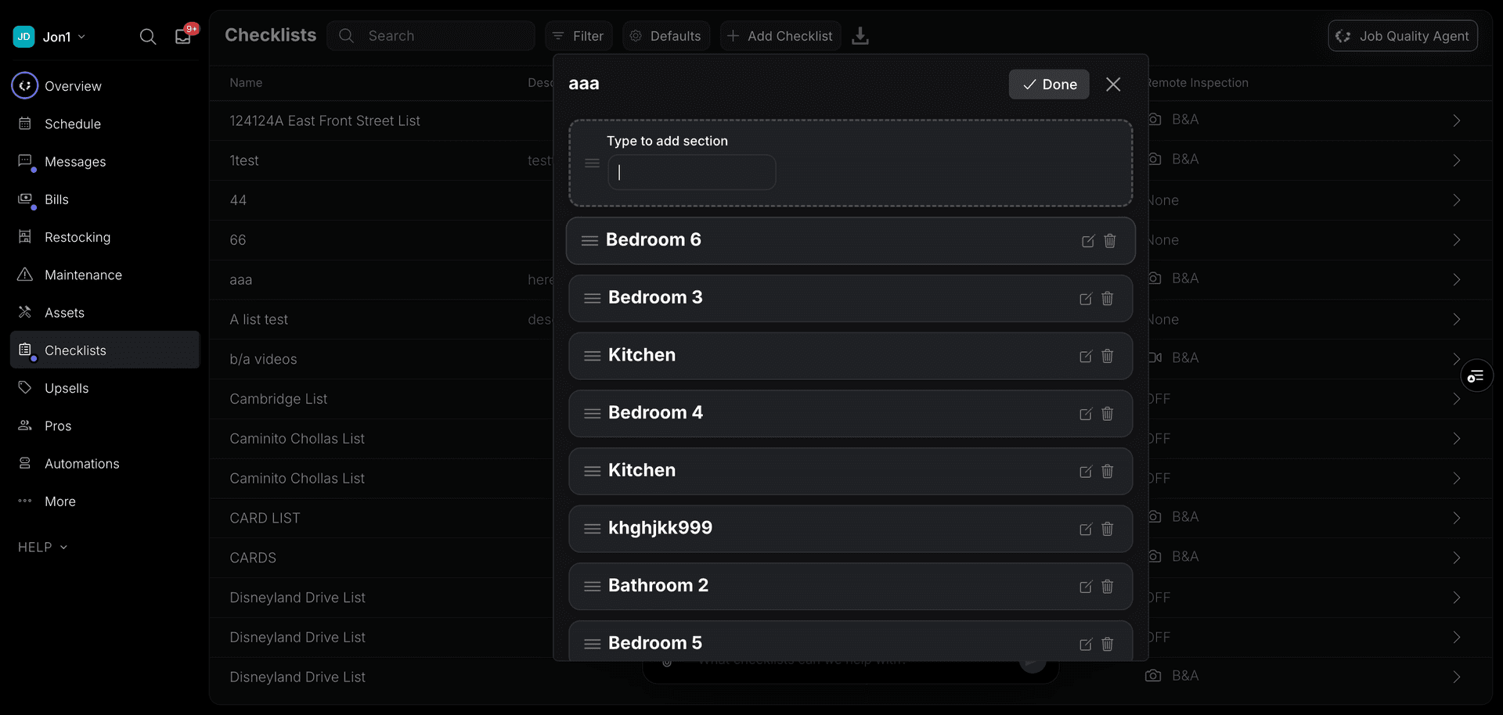Click the Job Quality Agent button
Screen dimensions: 1503x715
(x=1403, y=36)
